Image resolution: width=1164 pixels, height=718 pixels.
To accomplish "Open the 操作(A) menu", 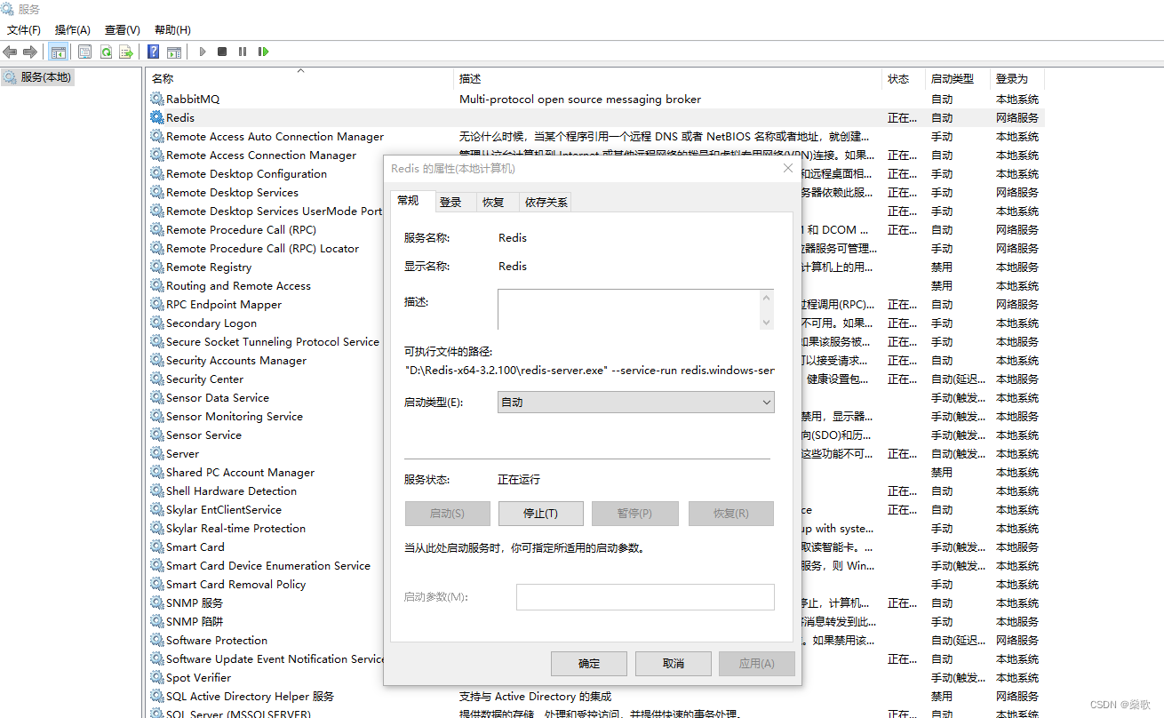I will click(73, 30).
